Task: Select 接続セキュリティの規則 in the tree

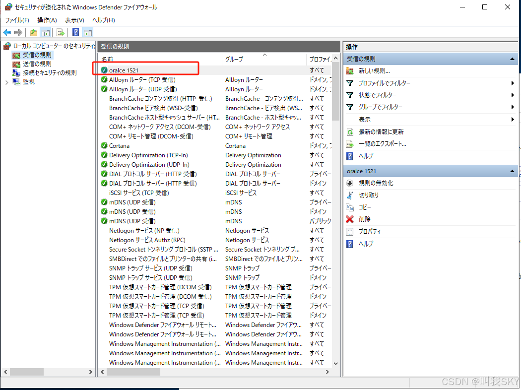Action: (50, 73)
